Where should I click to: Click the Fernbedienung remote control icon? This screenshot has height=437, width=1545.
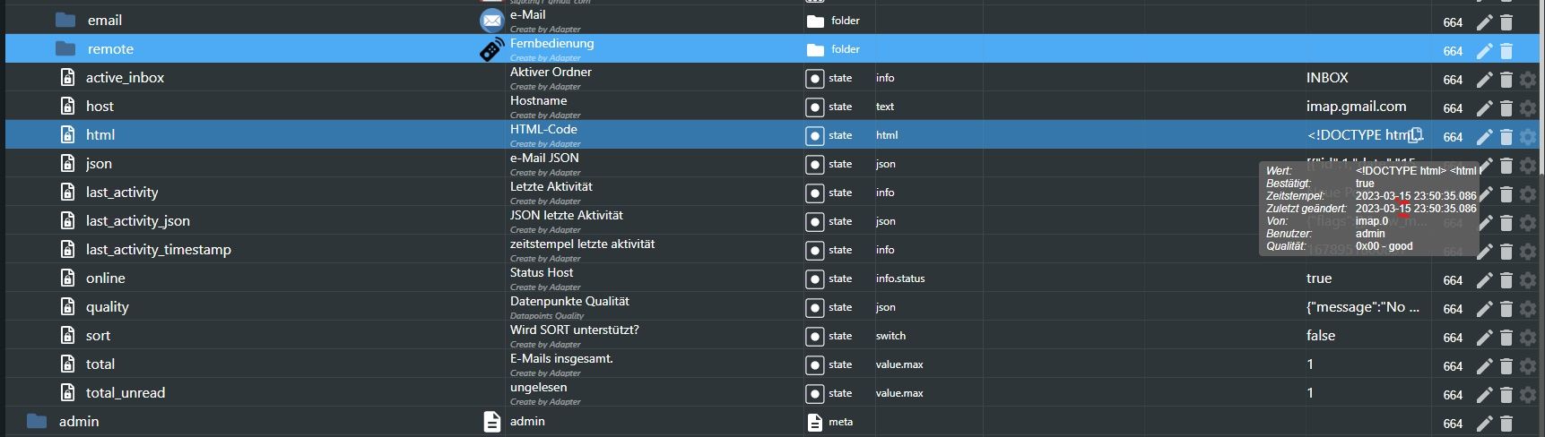pos(491,49)
